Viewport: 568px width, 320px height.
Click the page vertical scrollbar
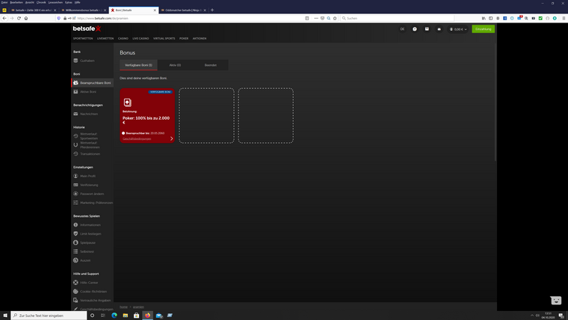(x=496, y=102)
